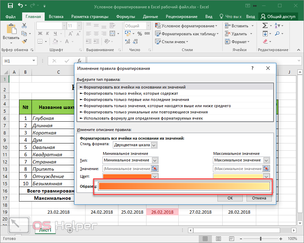Click the Format Painter brush icon
304x243 pixels.
click(24, 41)
